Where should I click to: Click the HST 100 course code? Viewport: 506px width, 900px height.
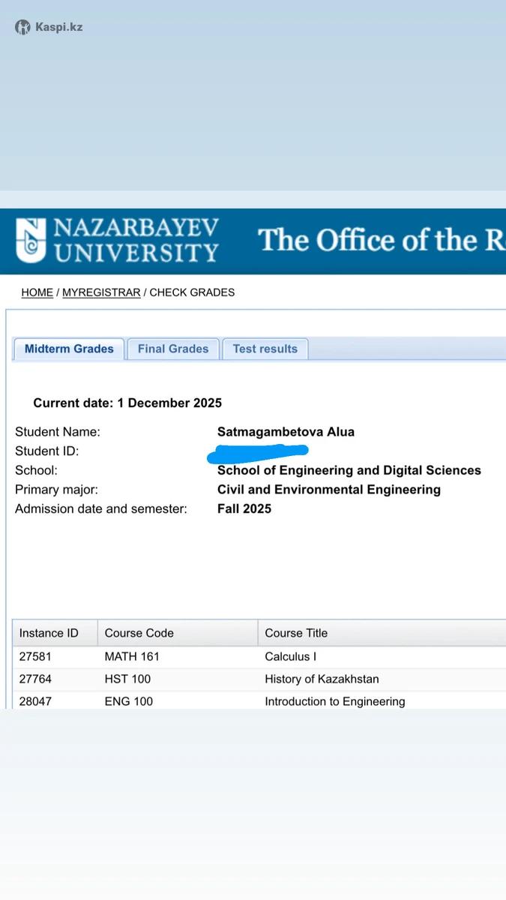click(127, 679)
